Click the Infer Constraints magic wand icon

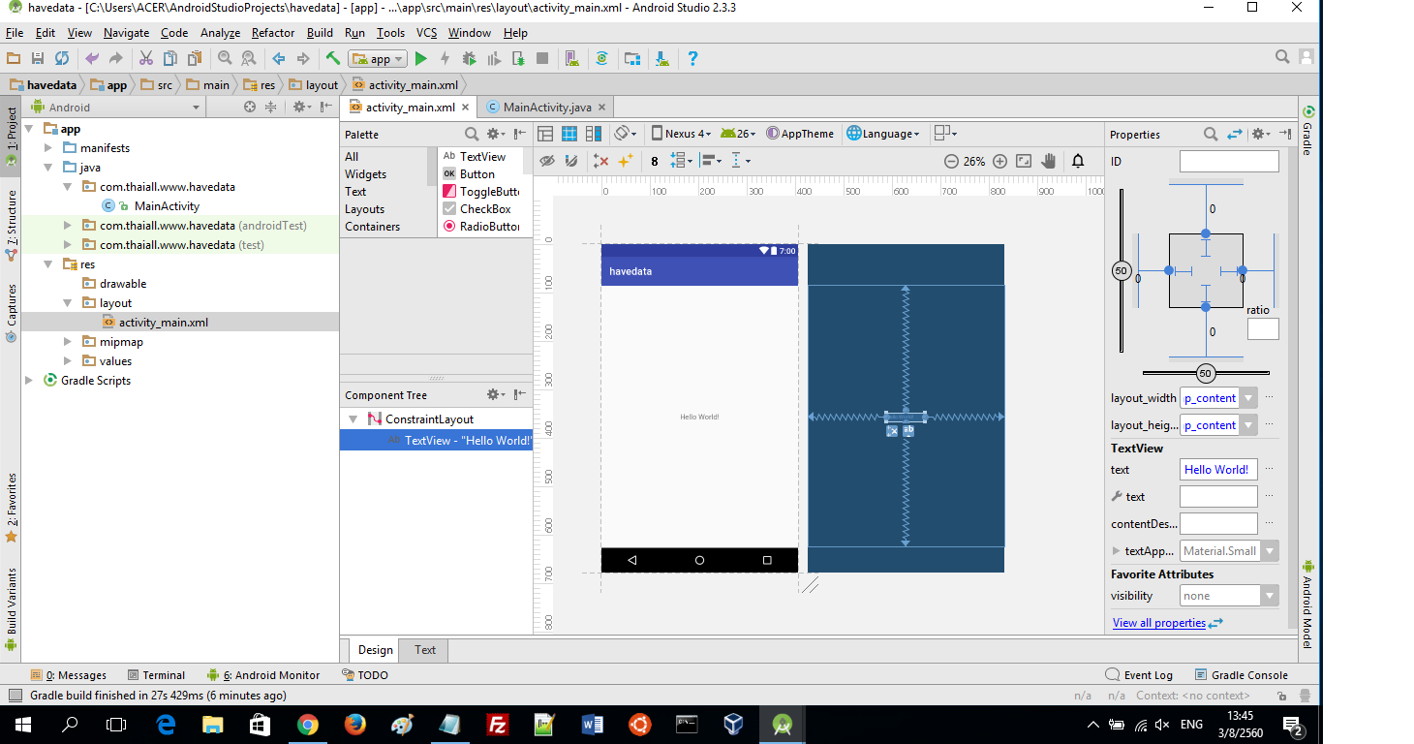tap(626, 161)
